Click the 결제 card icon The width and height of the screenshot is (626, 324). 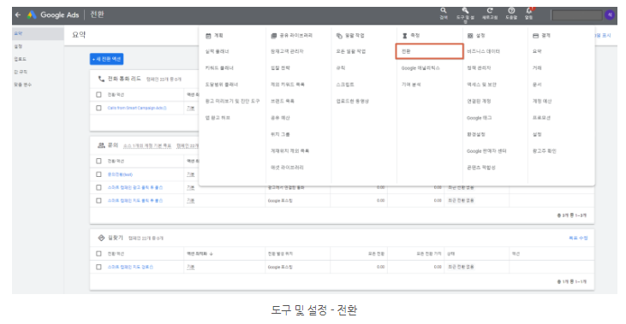click(x=536, y=36)
